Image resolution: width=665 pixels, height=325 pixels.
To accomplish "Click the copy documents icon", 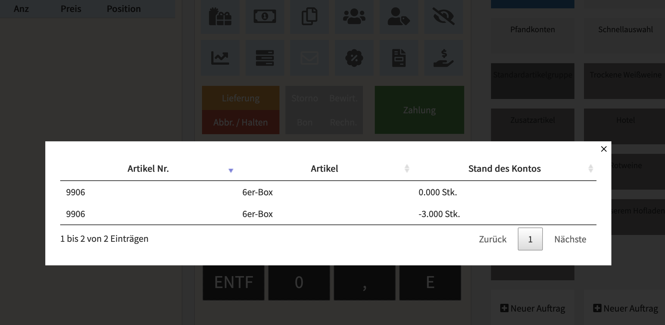I will click(x=309, y=16).
